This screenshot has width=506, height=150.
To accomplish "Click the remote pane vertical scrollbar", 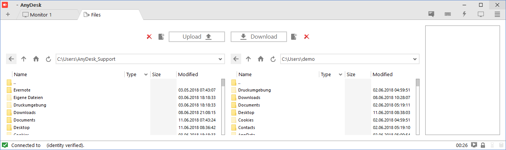I will (418, 107).
